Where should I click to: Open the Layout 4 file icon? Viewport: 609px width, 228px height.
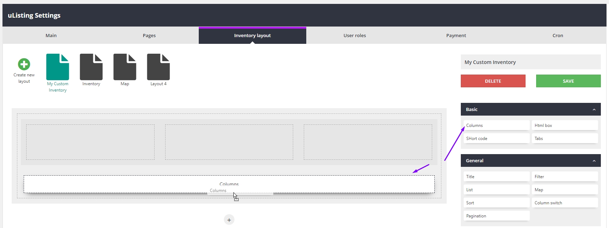pyautogui.click(x=158, y=67)
